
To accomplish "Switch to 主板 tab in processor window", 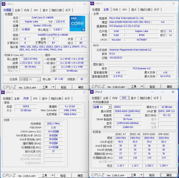I will tap(17, 10).
